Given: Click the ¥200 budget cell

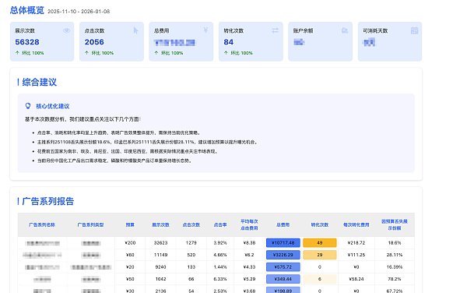Looking at the screenshot, I should (130, 242).
